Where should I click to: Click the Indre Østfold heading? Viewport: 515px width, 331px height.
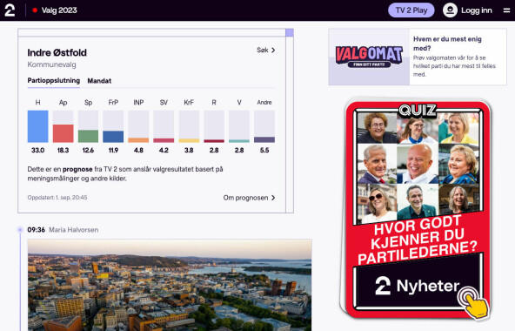click(57, 52)
